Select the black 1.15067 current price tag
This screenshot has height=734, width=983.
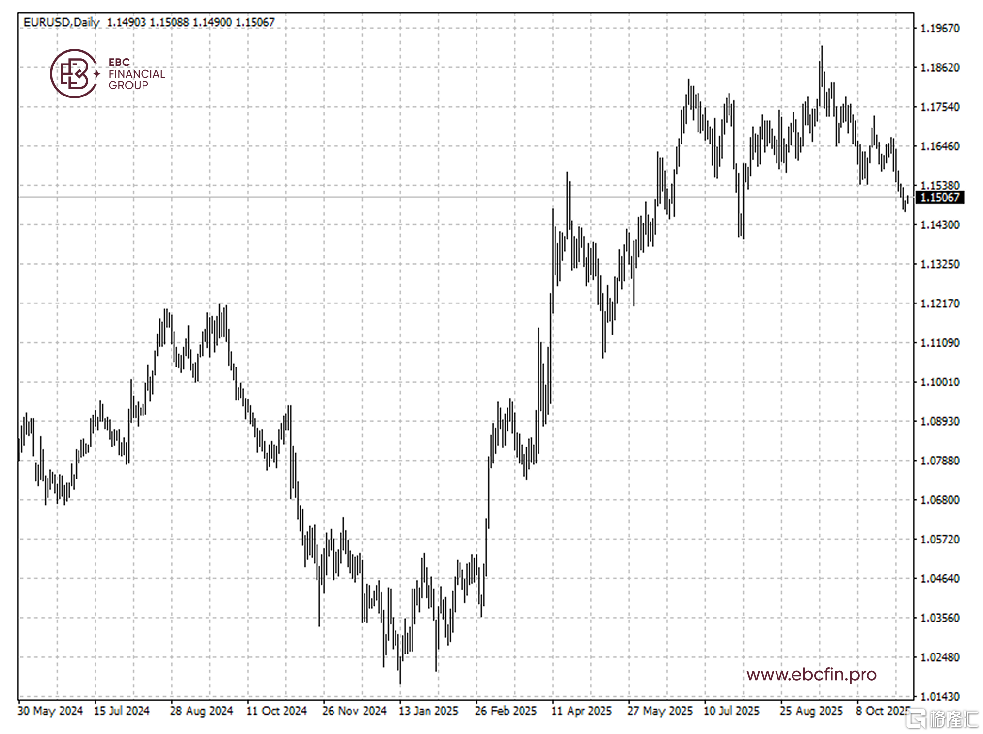click(940, 197)
